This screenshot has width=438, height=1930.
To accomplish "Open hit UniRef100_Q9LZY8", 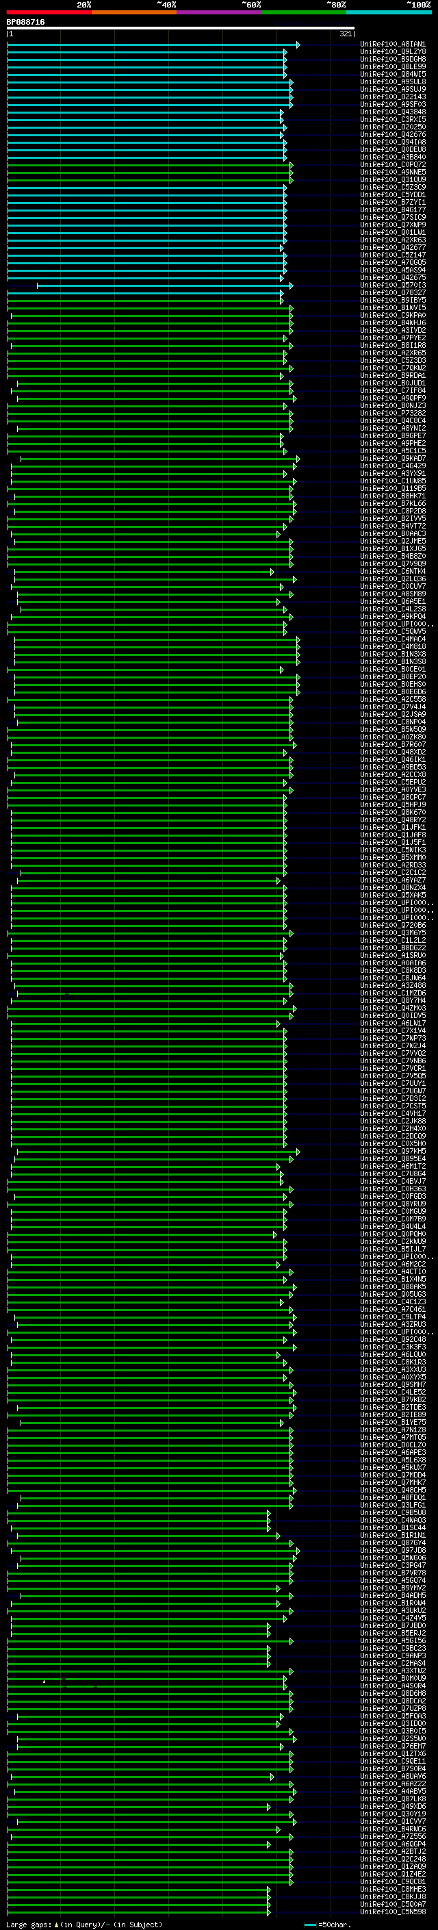I will pos(392,52).
